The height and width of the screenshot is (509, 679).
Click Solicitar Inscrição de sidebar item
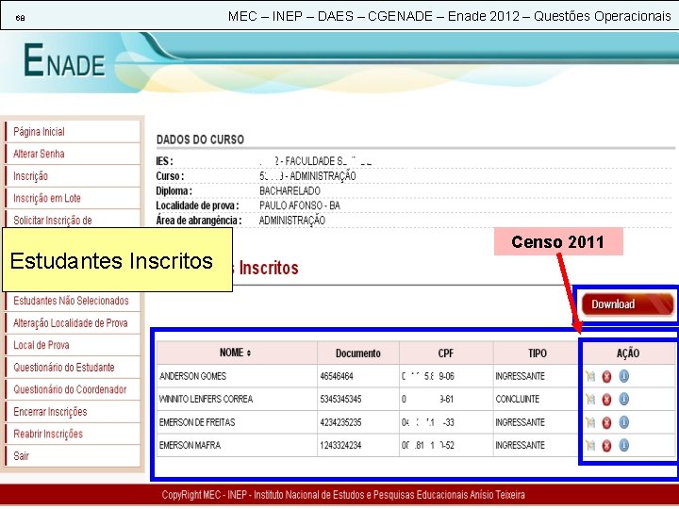pos(53,221)
